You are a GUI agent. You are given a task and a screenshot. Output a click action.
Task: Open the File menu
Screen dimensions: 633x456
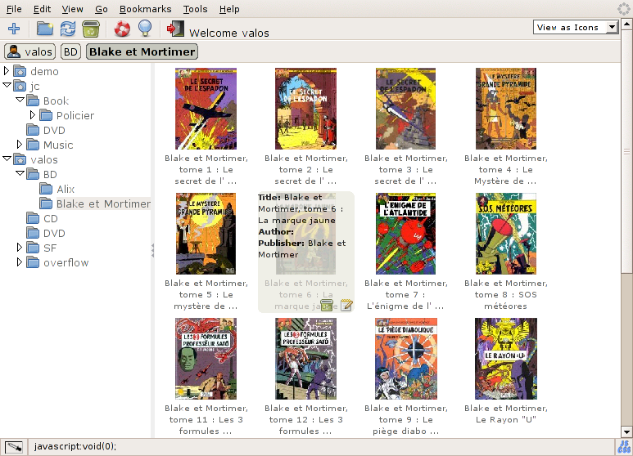coord(14,9)
